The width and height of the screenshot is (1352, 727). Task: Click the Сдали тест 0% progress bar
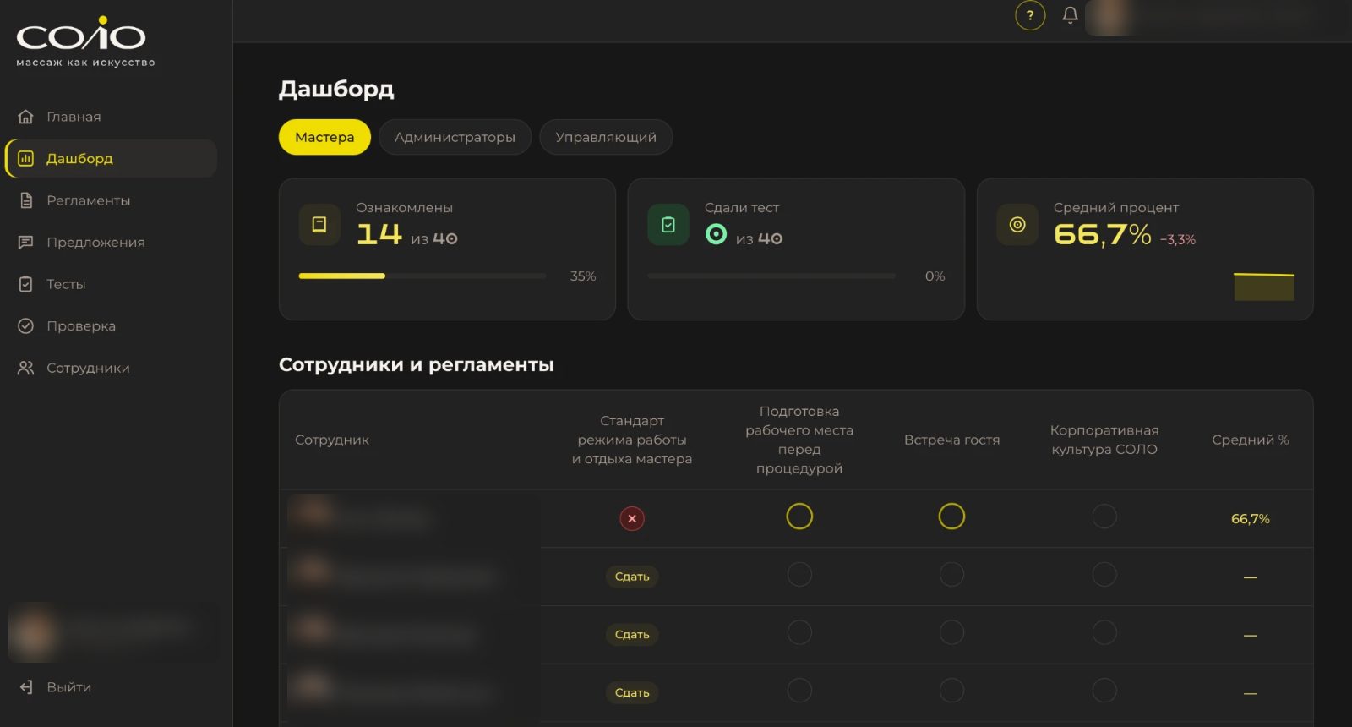pyautogui.click(x=771, y=276)
